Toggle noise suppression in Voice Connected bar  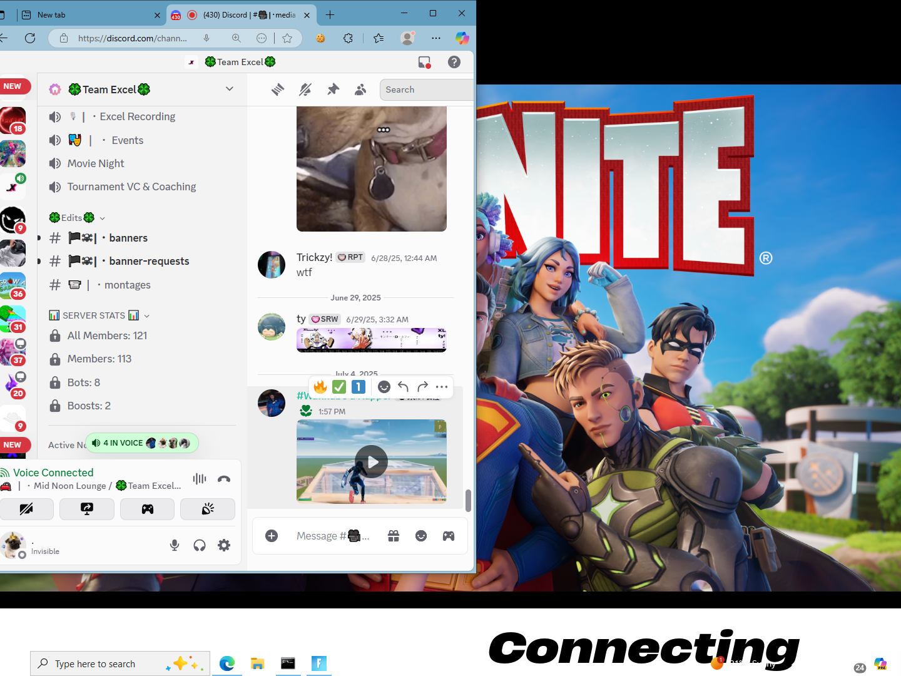coord(200,479)
